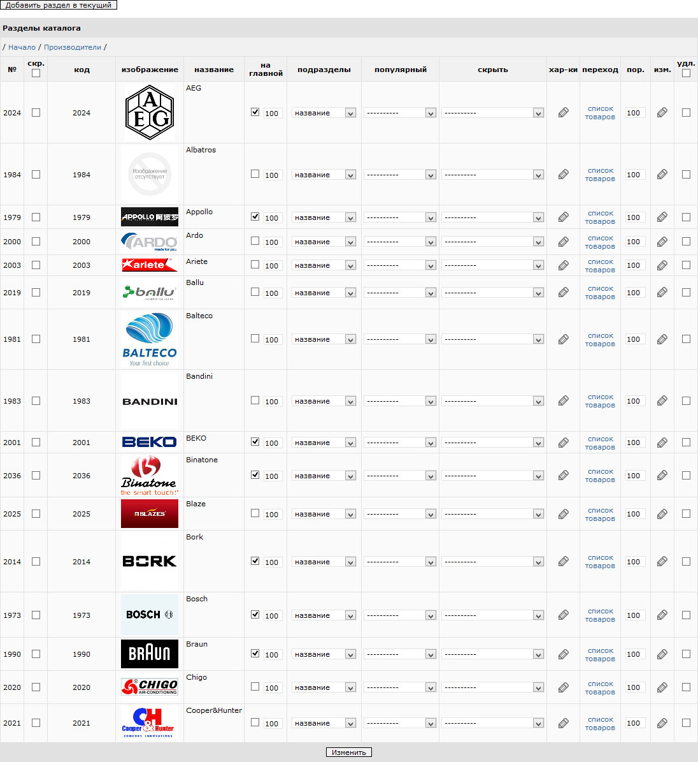This screenshot has height=762, width=698.
Task: Tick the скр. hide checkbox for Braun
Action: 36,654
